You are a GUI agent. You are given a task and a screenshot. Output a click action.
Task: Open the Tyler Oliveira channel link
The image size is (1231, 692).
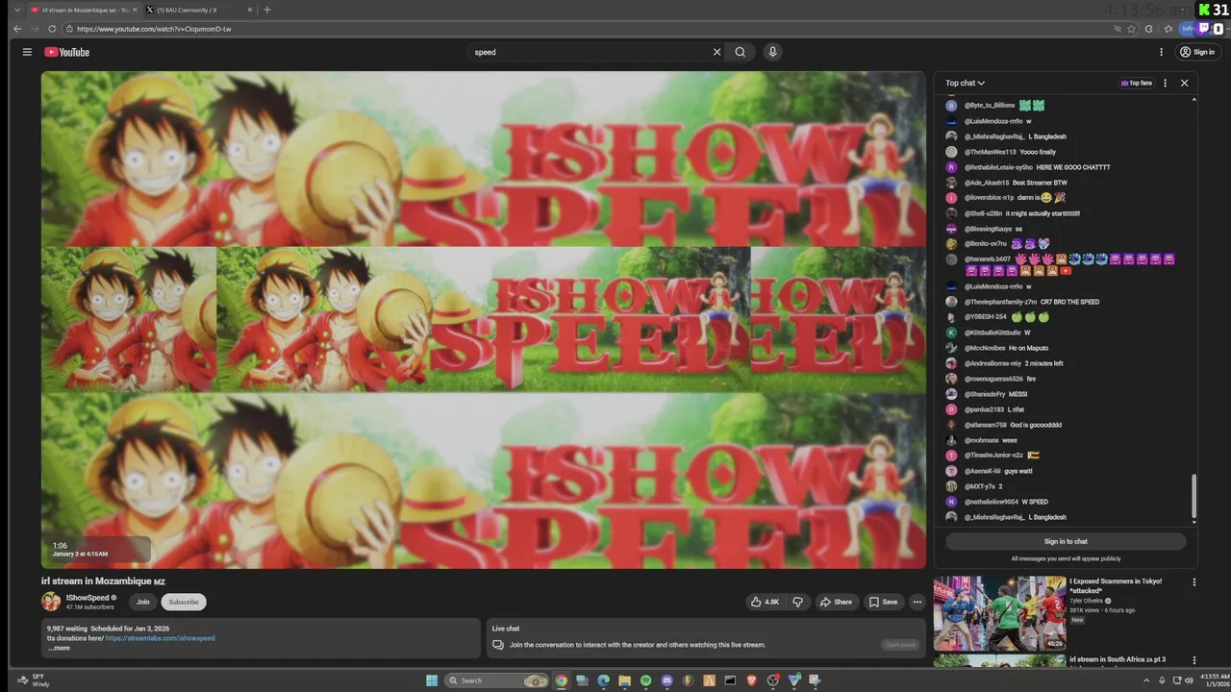click(1087, 601)
